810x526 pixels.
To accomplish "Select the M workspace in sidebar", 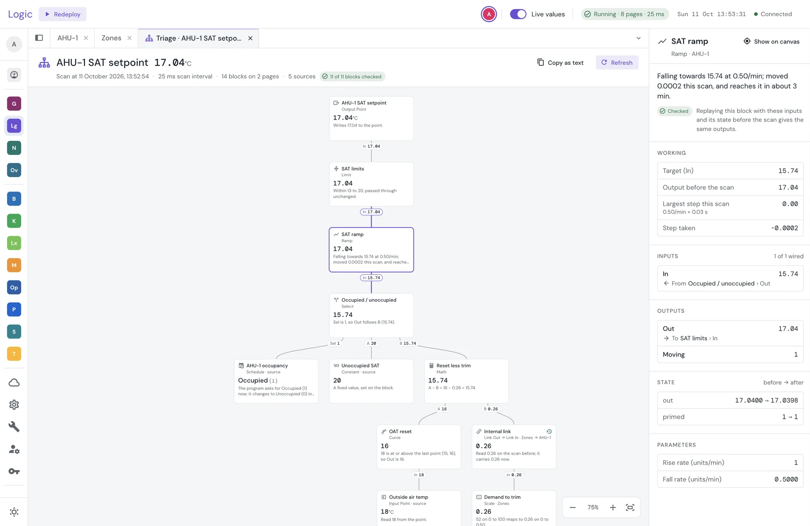I will [x=14, y=265].
